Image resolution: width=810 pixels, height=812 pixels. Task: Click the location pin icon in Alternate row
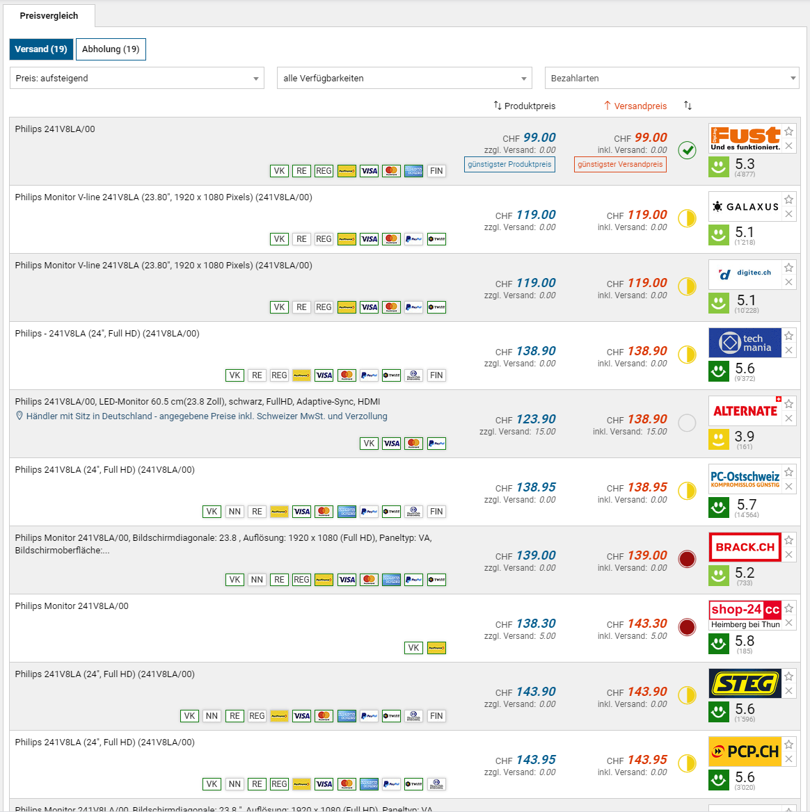pos(19,416)
